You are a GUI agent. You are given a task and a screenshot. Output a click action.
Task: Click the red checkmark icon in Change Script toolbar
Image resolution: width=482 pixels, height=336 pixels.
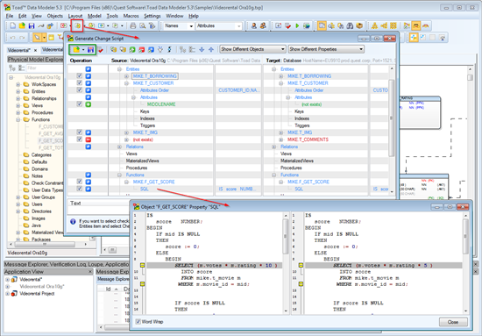pyautogui.click(x=101, y=49)
